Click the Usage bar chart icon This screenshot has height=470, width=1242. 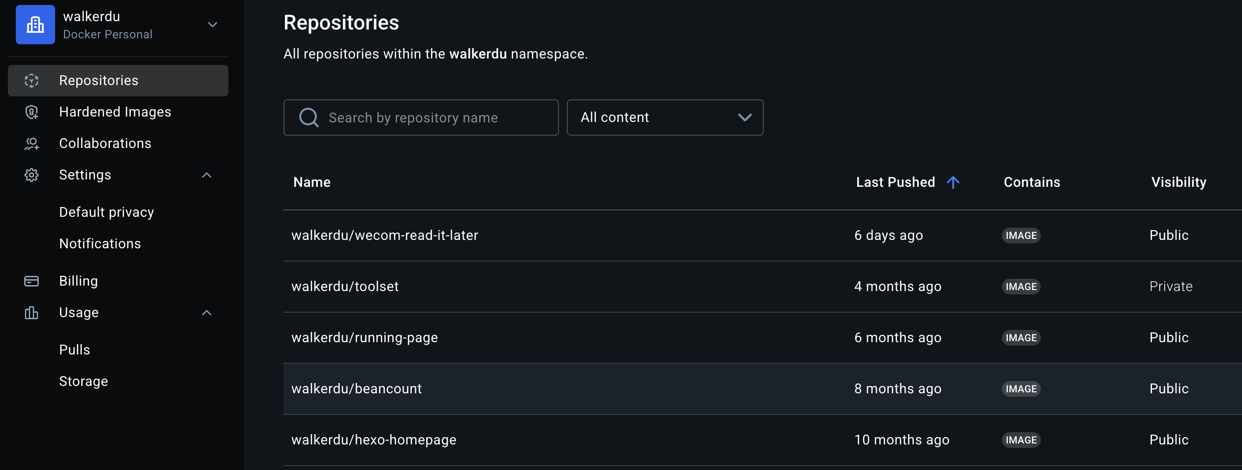click(31, 313)
